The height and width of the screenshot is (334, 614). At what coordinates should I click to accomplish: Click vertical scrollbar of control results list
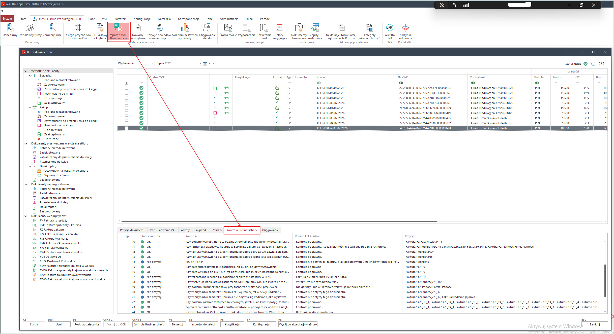[605, 281]
